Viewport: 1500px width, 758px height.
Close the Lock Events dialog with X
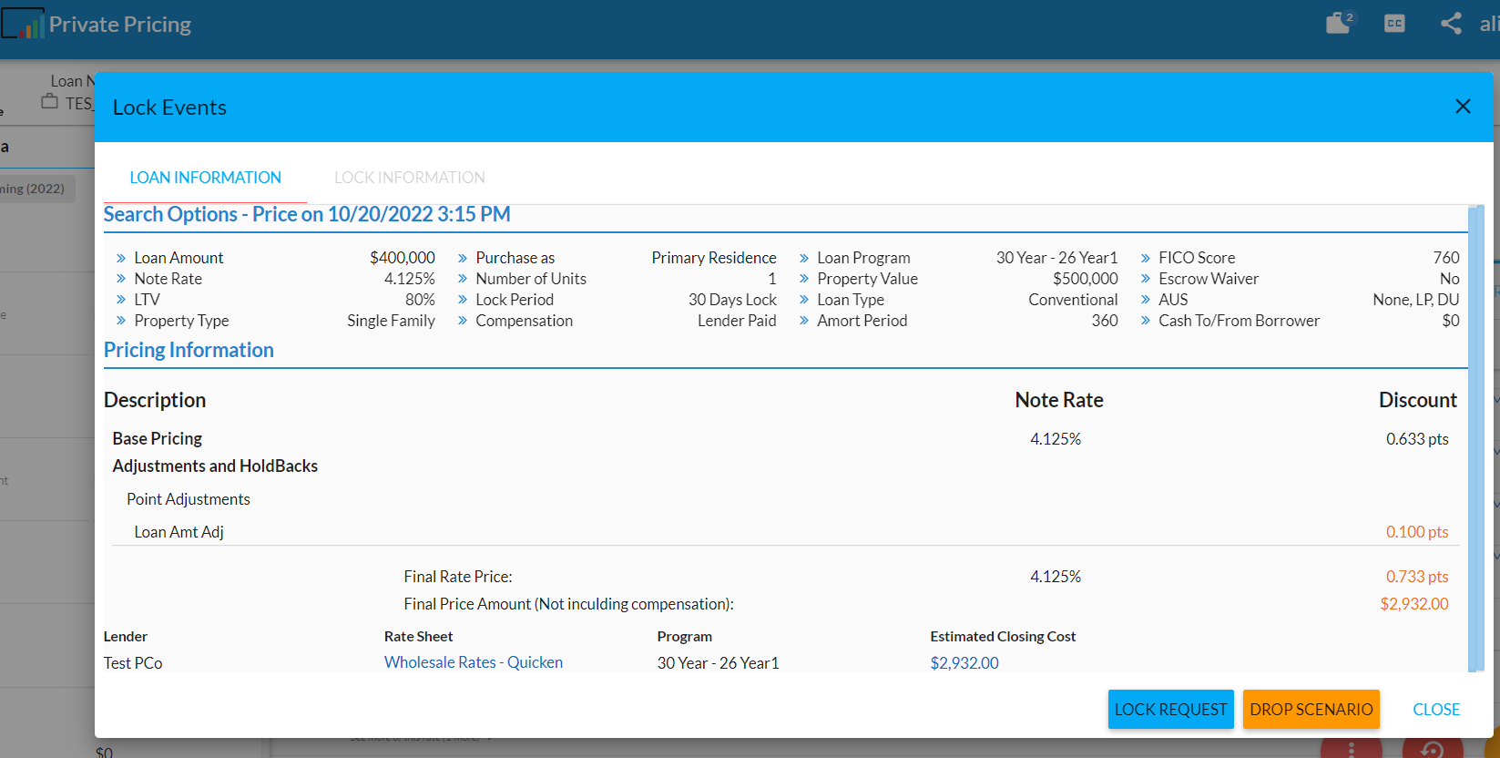(x=1463, y=107)
